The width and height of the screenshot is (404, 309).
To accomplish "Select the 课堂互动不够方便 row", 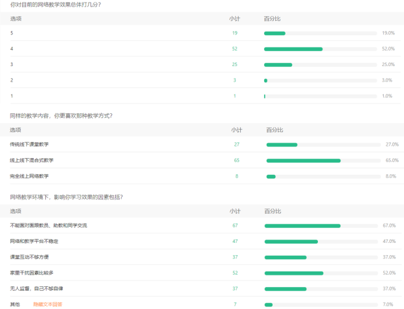I will [x=30, y=257].
